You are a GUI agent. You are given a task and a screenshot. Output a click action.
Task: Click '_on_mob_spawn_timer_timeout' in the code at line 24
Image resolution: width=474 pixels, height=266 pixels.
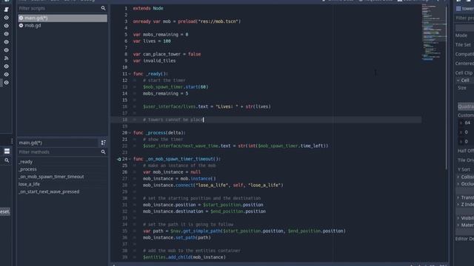(179, 159)
